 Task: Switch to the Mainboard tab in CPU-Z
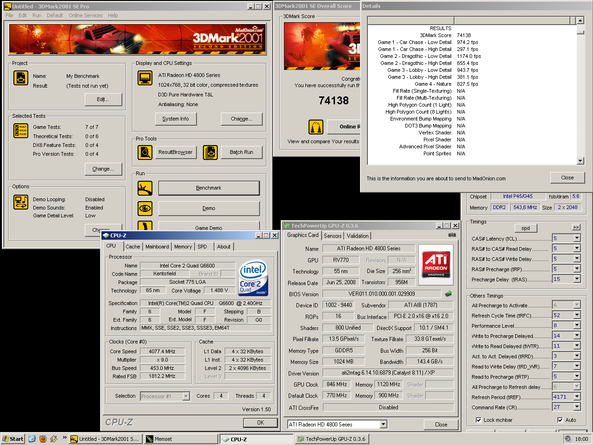point(157,247)
